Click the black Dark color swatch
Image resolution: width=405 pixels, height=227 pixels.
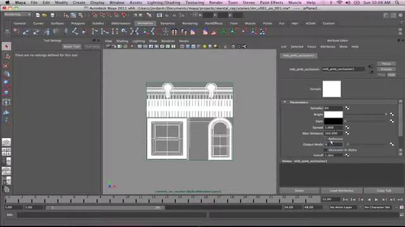click(333, 121)
